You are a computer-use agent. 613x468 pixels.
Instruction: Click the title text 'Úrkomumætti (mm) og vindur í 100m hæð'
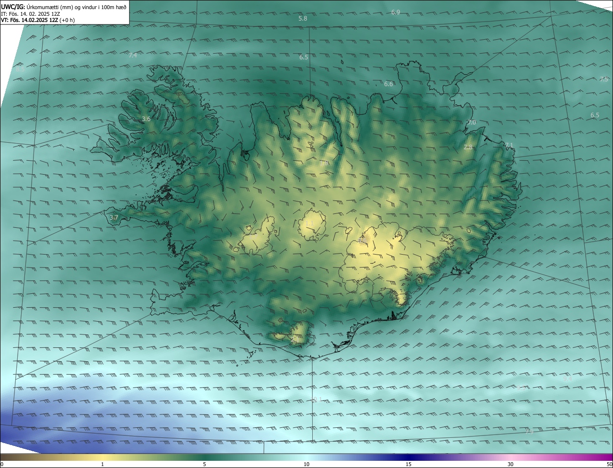pyautogui.click(x=77, y=7)
